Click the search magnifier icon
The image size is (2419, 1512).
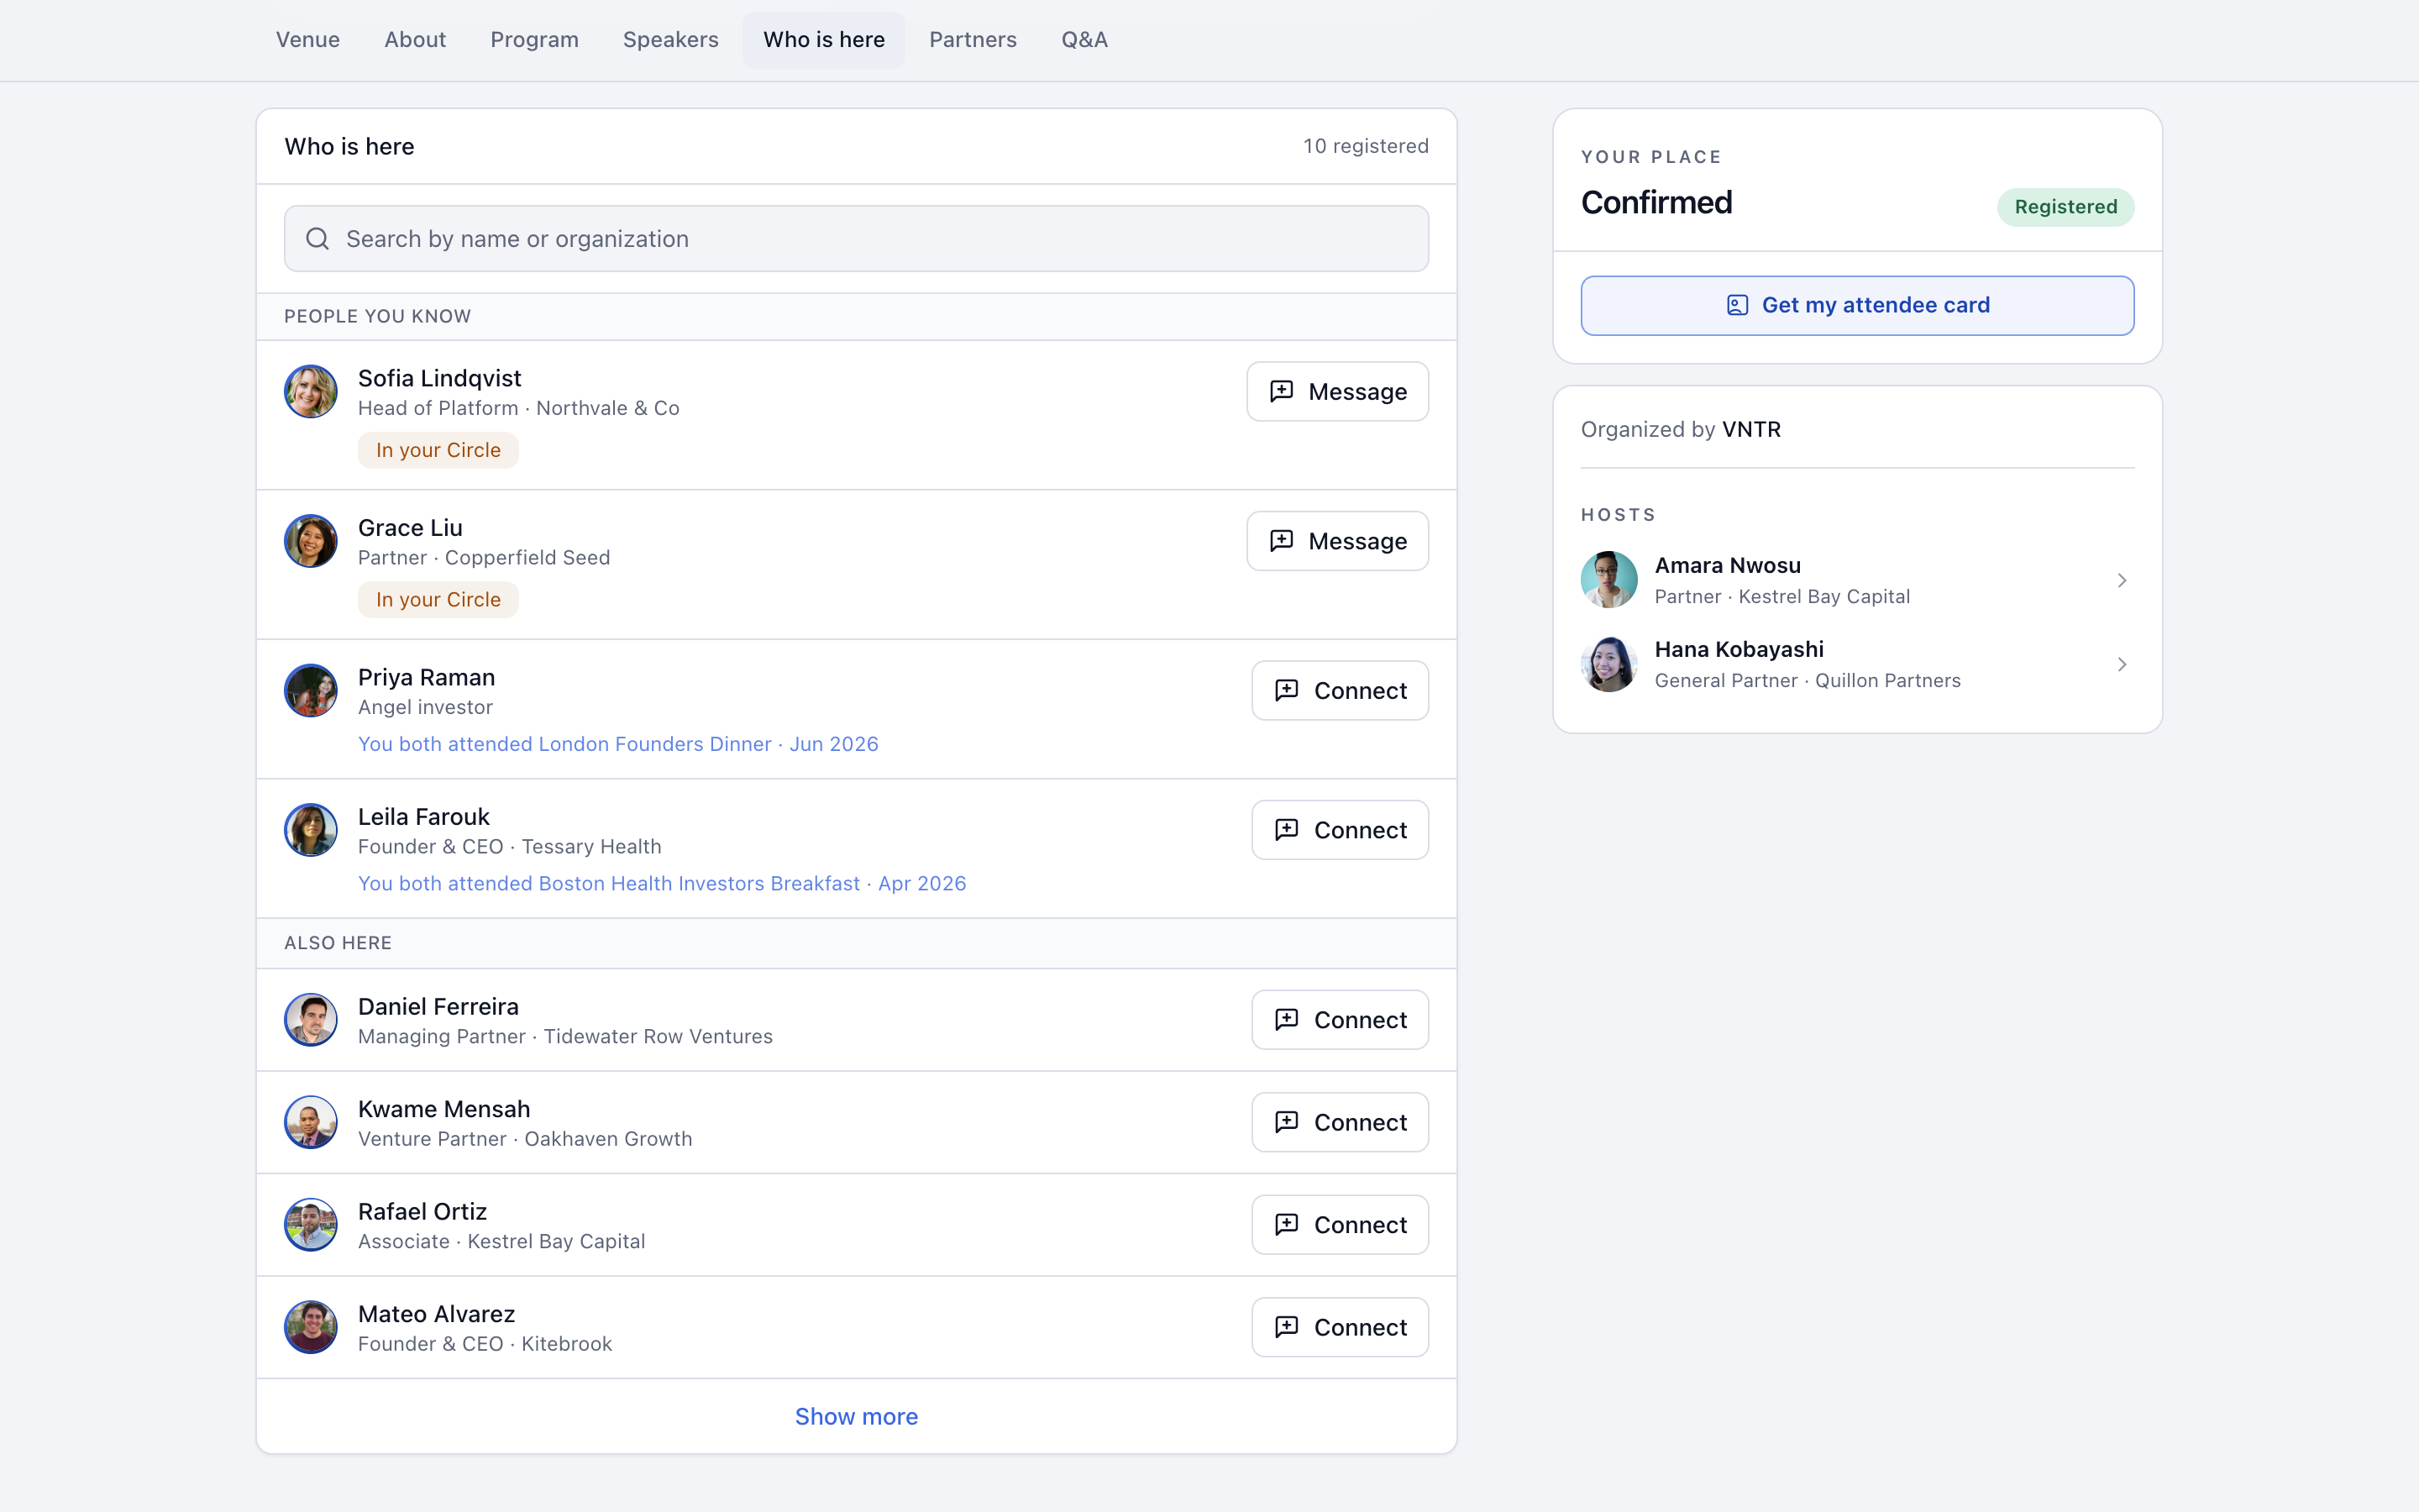click(x=317, y=239)
